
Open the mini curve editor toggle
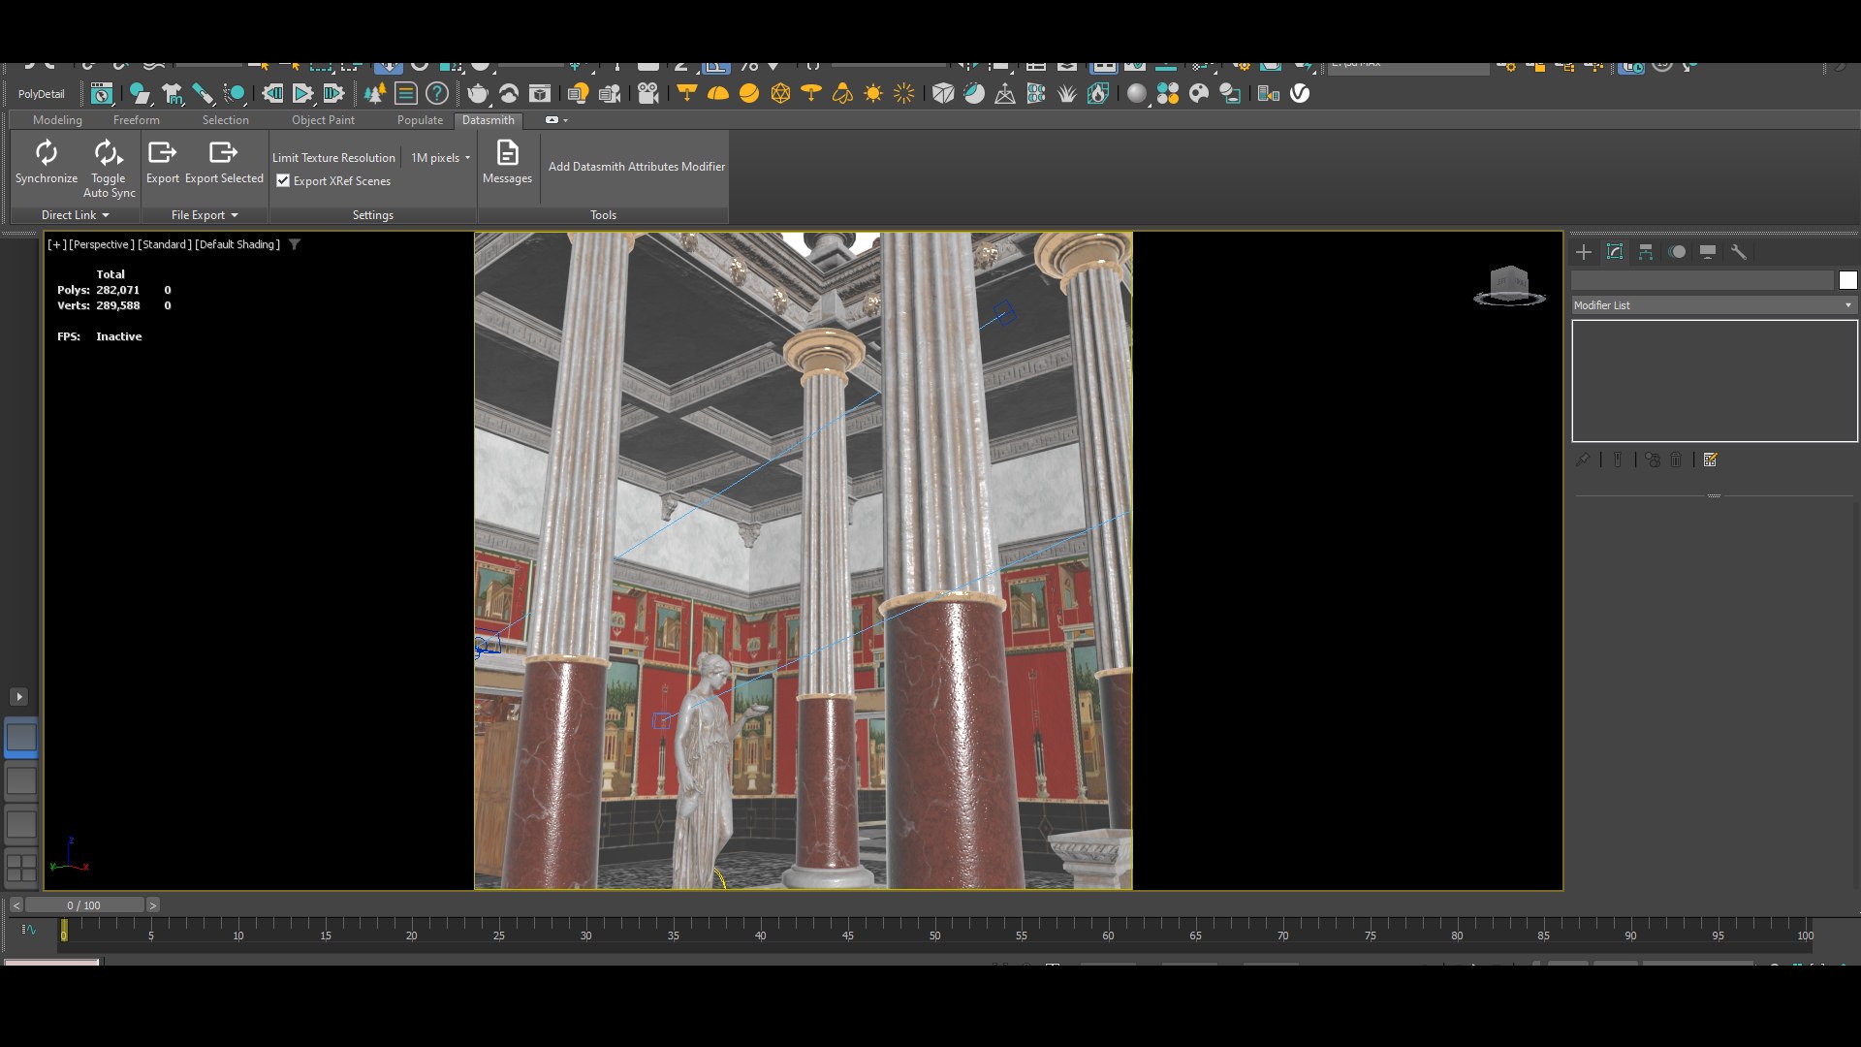29,930
